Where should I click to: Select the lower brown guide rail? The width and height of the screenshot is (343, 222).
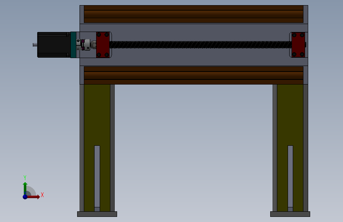(x=193, y=75)
